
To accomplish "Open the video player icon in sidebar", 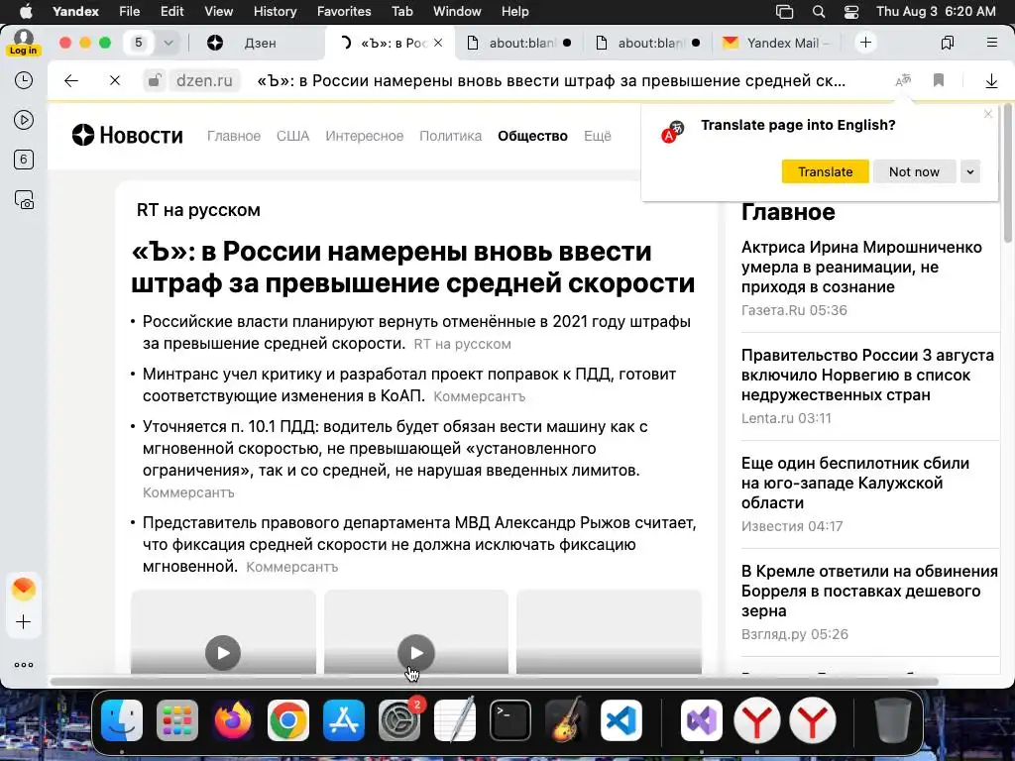I will coord(24,120).
